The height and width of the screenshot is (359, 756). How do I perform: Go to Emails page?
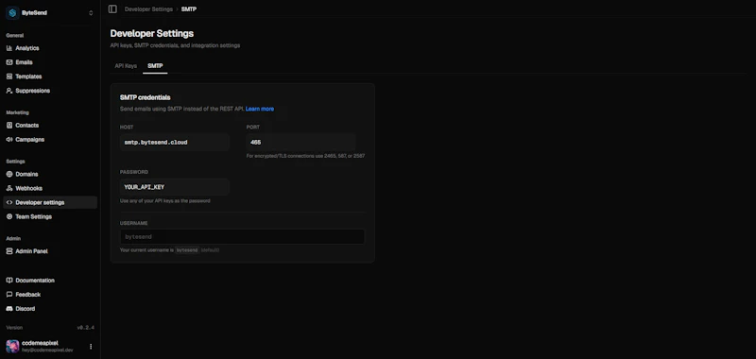50,62
